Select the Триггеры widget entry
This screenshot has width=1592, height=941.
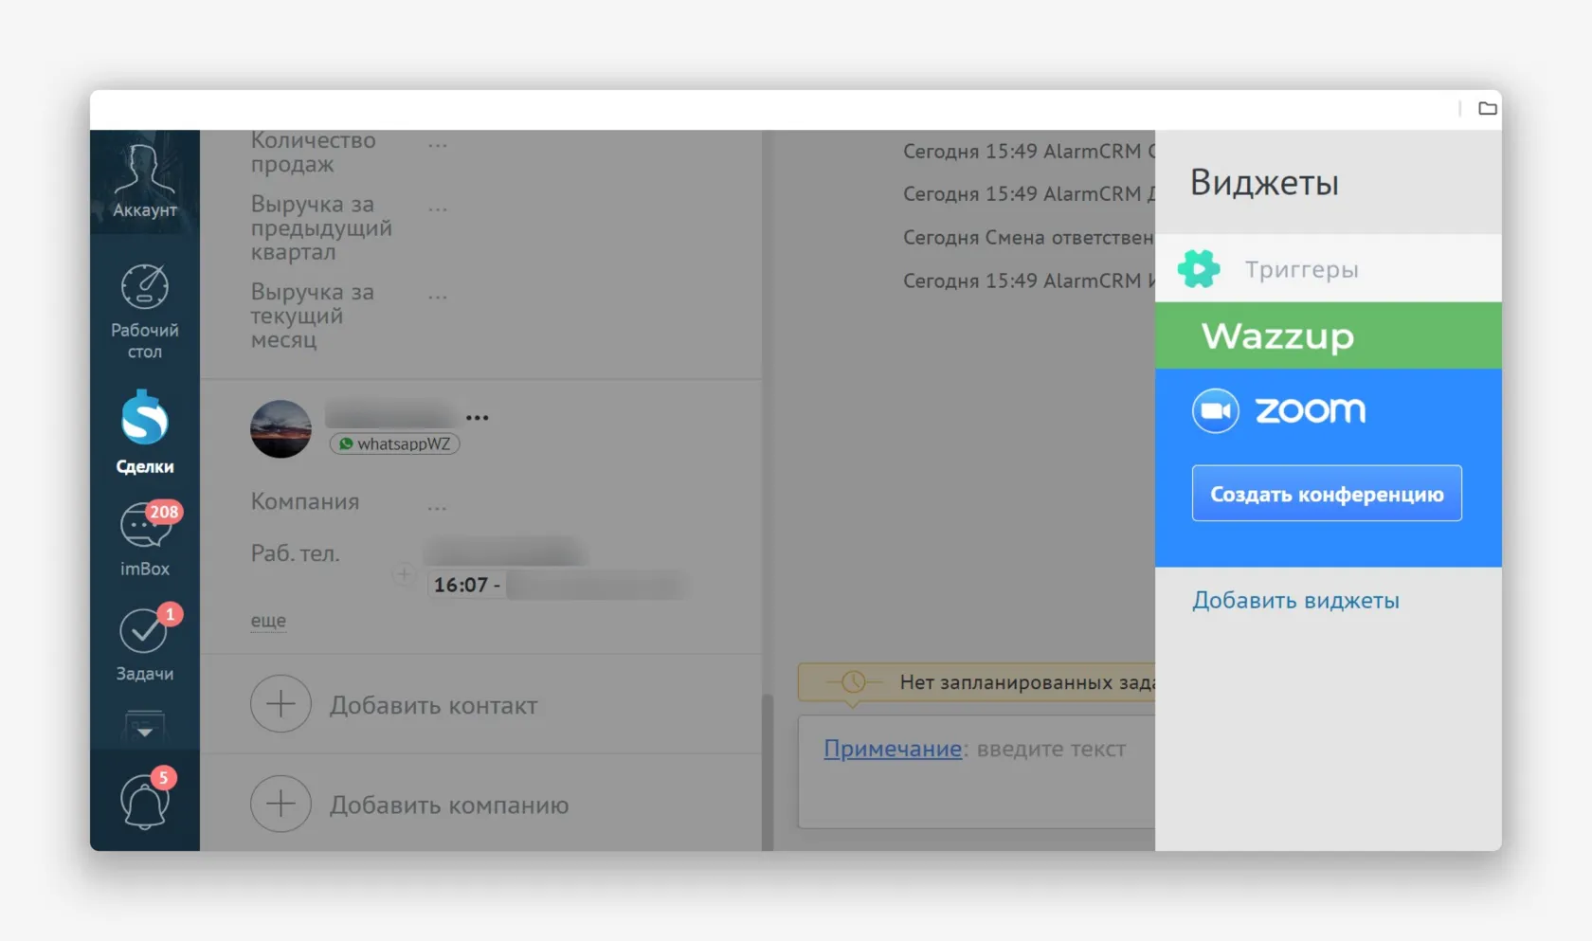point(1303,268)
